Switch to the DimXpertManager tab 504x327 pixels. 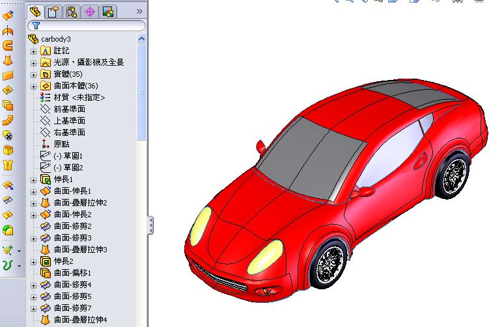coord(90,12)
